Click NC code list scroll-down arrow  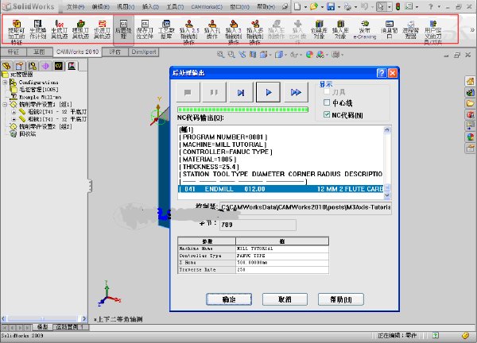[x=387, y=195]
